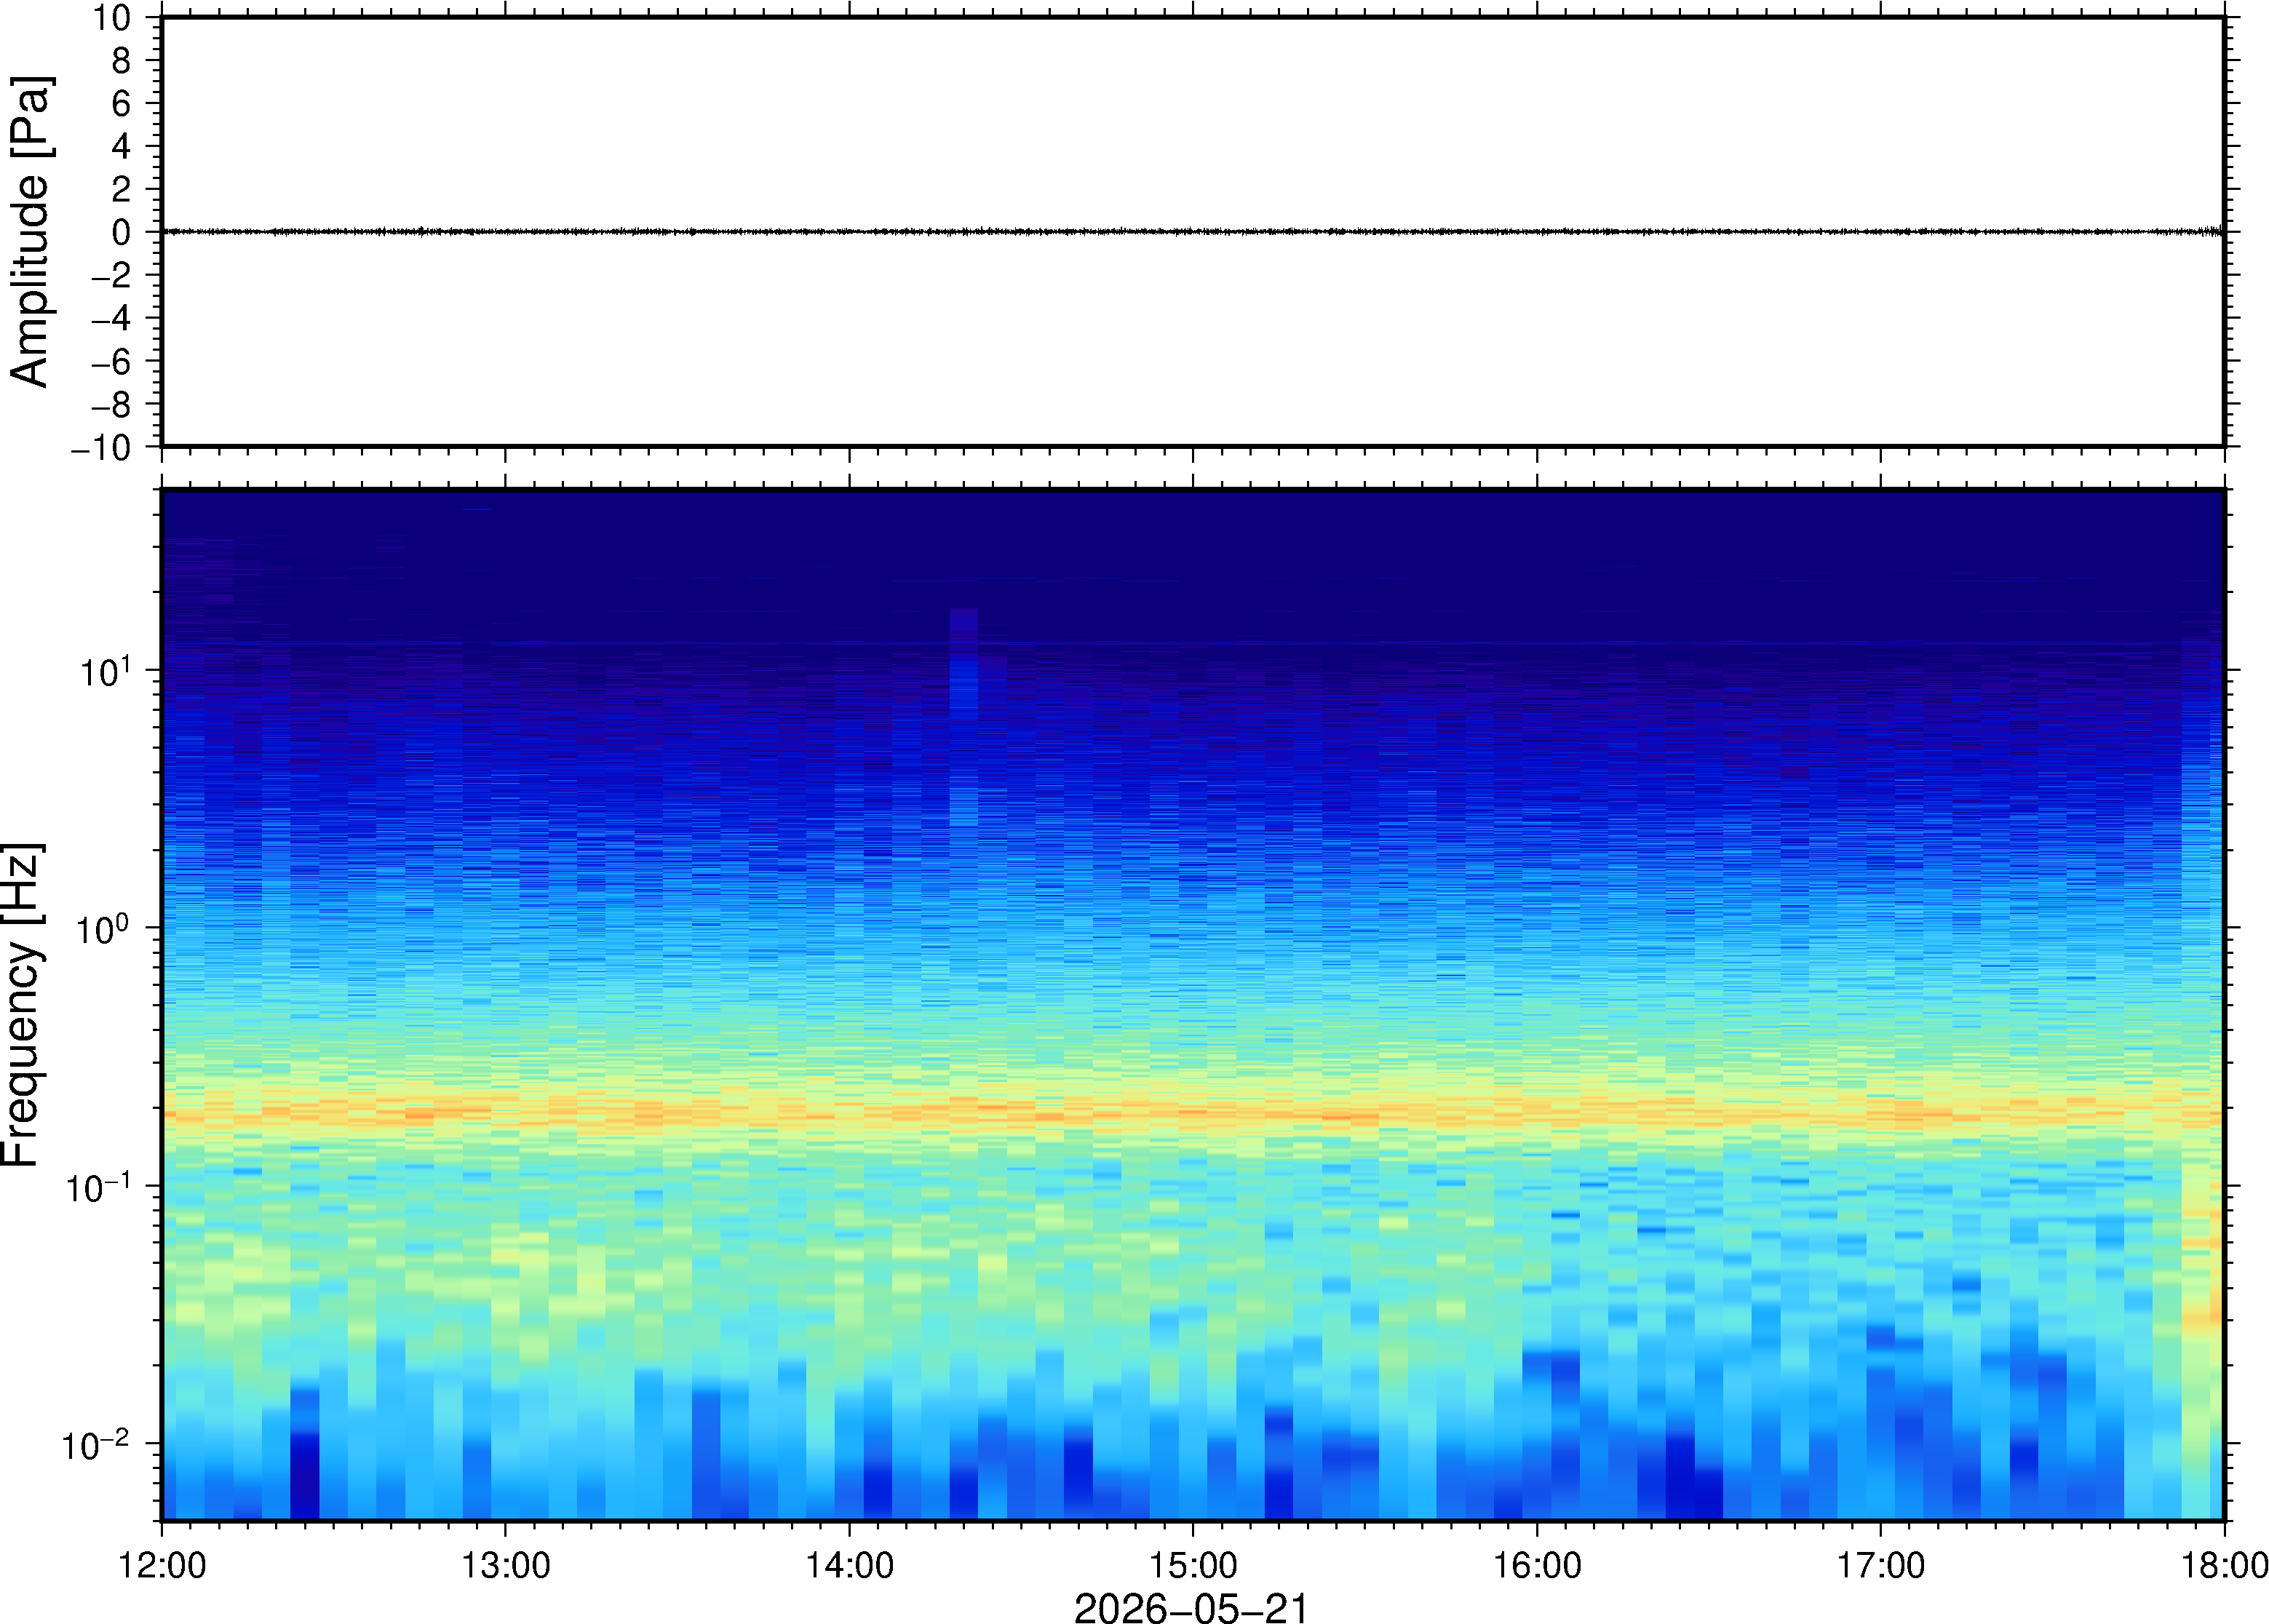Click the 15:00 time axis label
Screen dimensions: 2269x1624
click(x=1192, y=1565)
